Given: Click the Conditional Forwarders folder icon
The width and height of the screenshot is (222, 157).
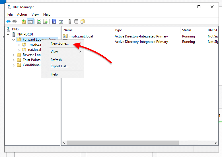Looking at the screenshot, I should click(x=19, y=65).
